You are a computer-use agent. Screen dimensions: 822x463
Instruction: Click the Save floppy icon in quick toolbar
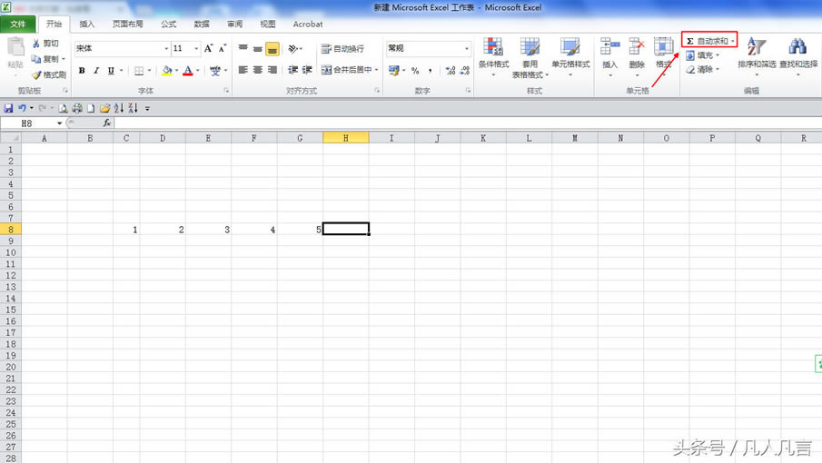click(8, 108)
